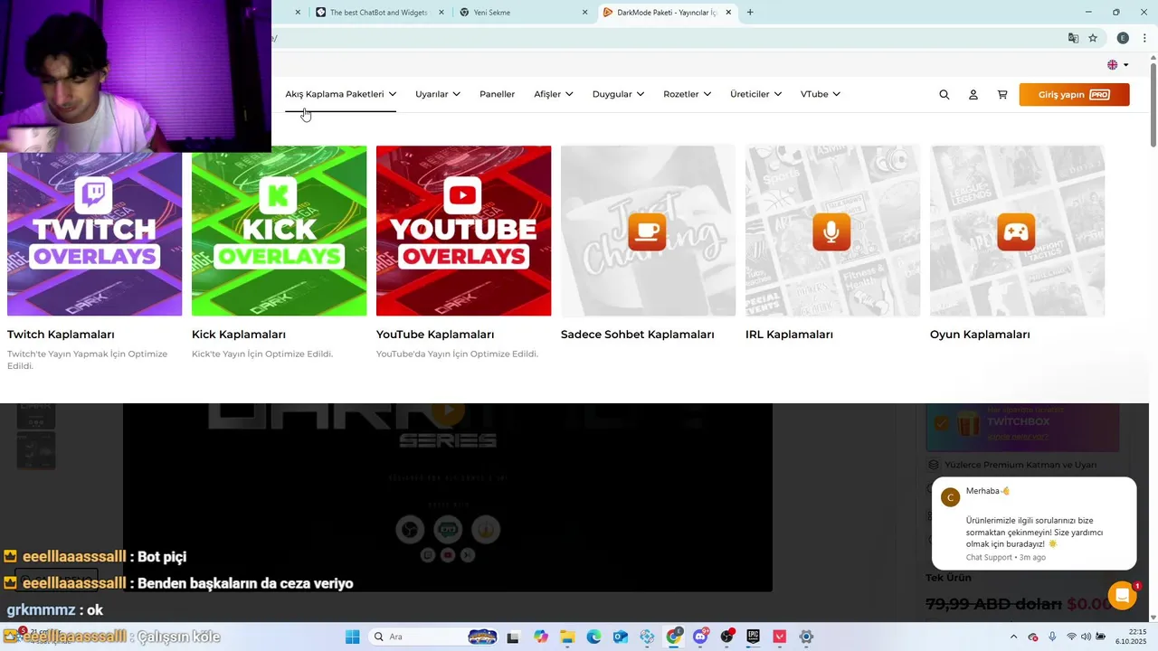The height and width of the screenshot is (651, 1158).
Task: Open the site search magnifier icon
Action: pyautogui.click(x=944, y=94)
